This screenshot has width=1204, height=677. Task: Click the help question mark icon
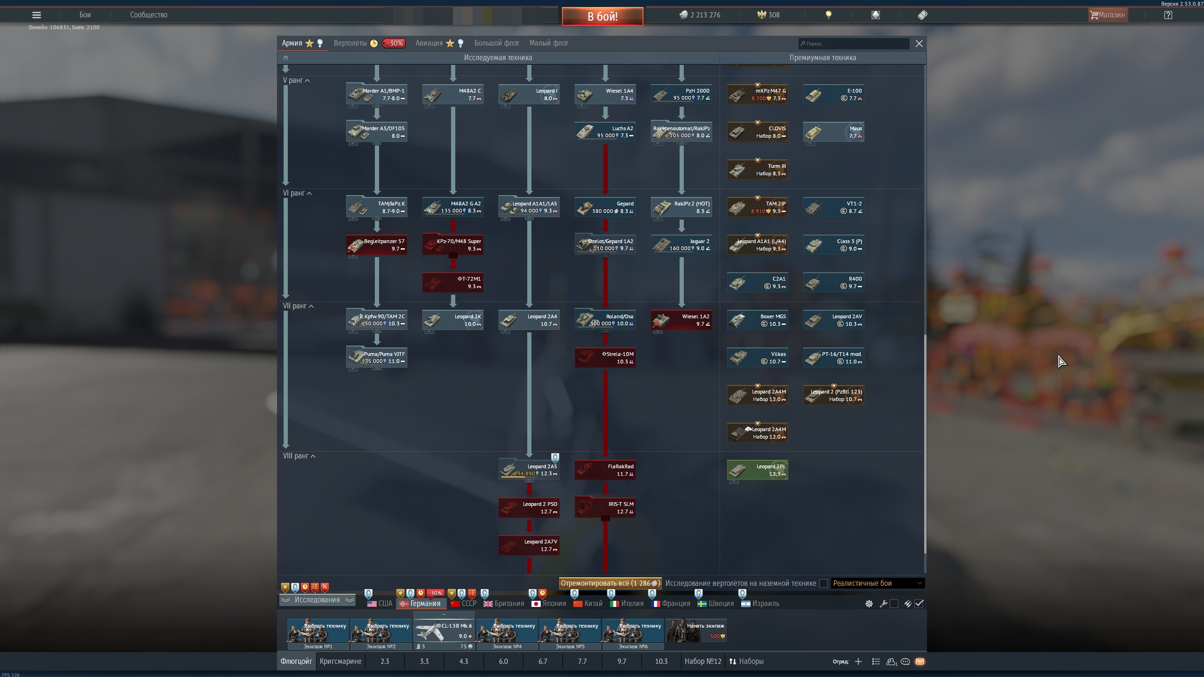[x=1168, y=15]
